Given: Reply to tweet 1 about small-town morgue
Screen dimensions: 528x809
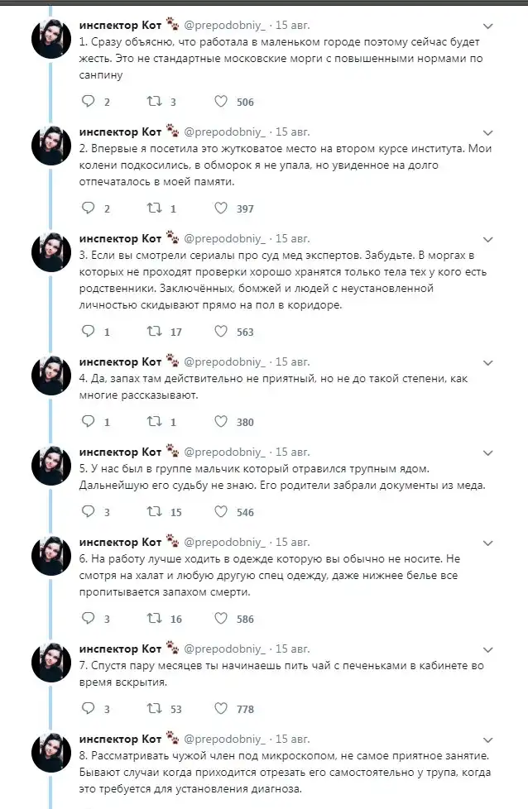Looking at the screenshot, I should coord(89,102).
